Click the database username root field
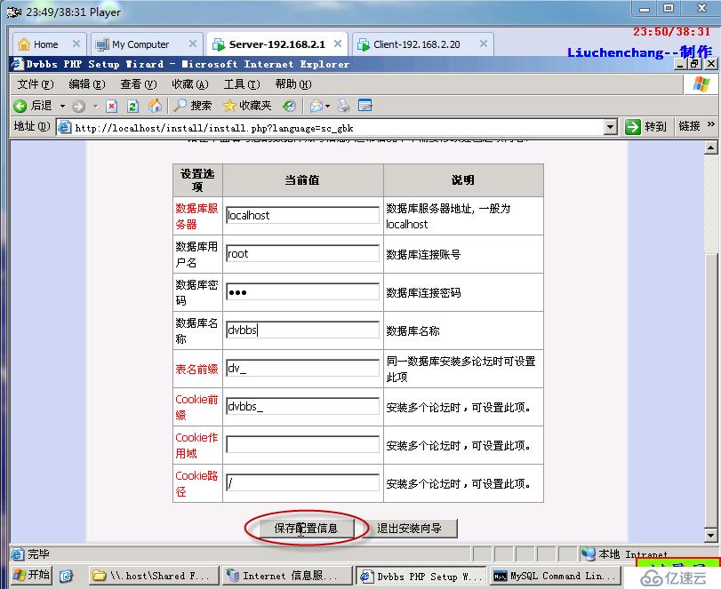Screen dimensions: 721x589 click(302, 253)
